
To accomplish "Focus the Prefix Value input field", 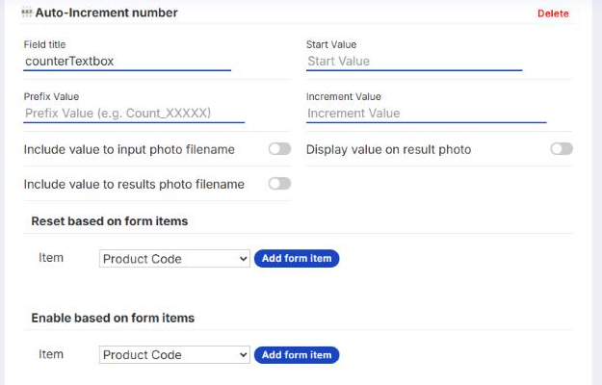I will pos(134,114).
